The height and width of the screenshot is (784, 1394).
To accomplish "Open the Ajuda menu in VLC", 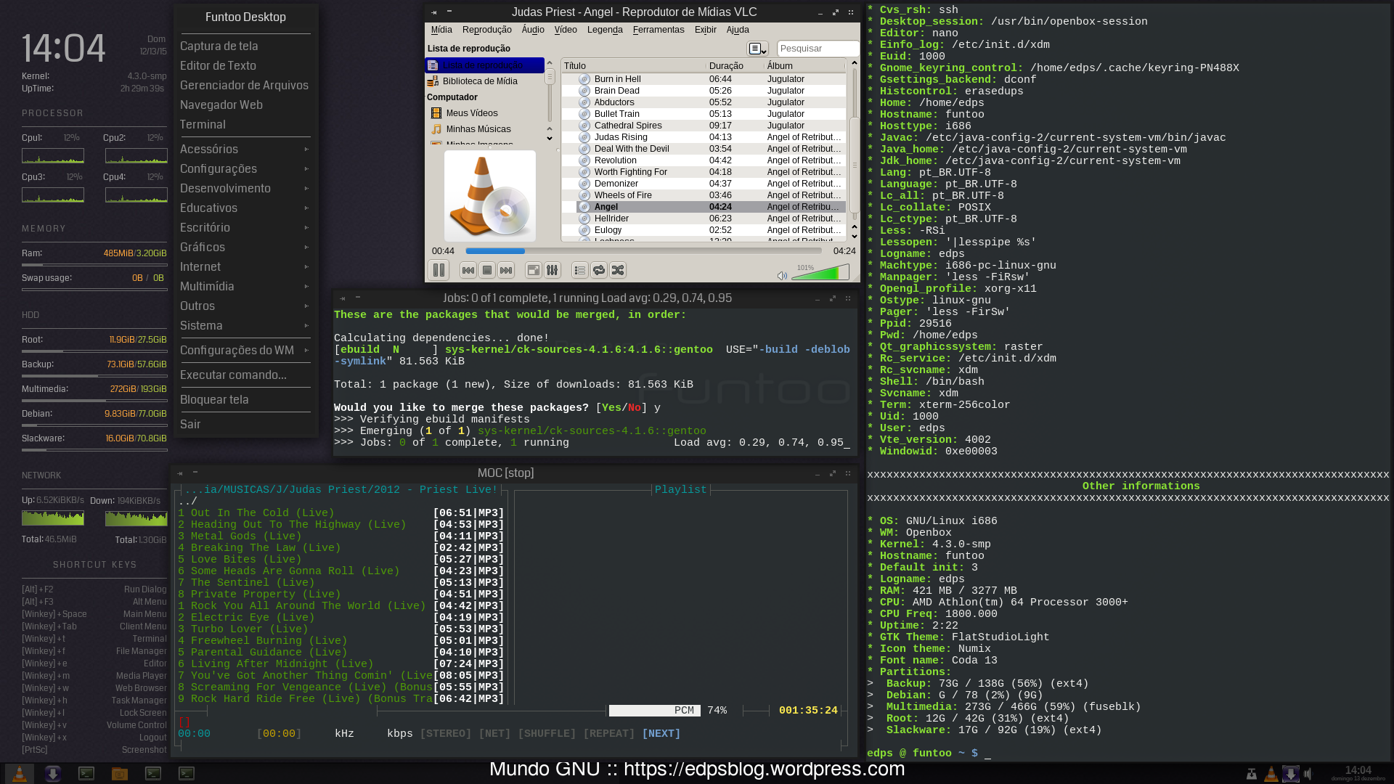I will (x=738, y=30).
